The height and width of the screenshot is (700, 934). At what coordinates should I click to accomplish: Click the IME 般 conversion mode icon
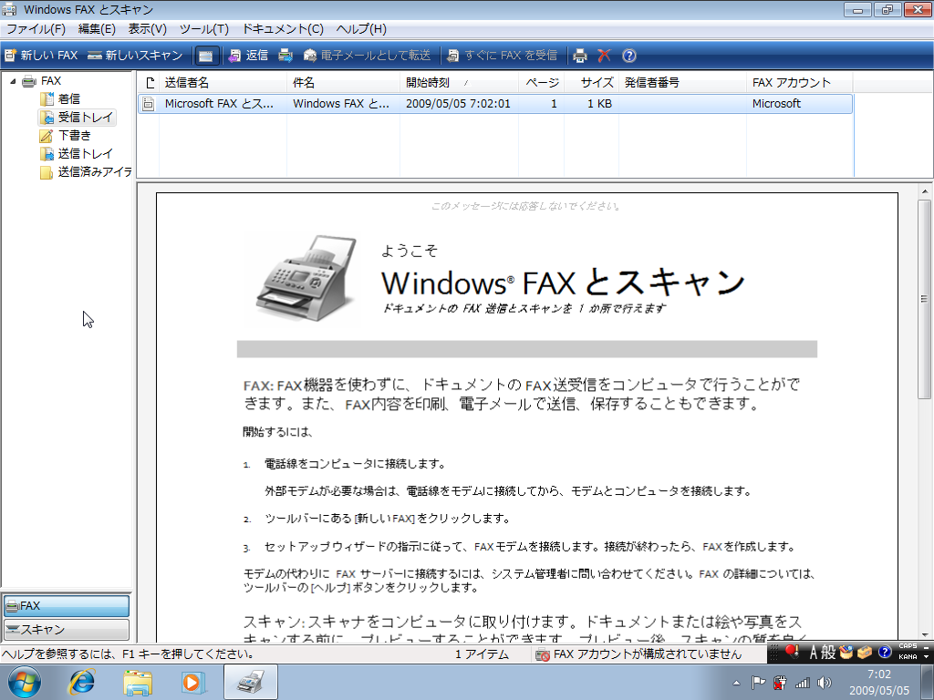[828, 653]
